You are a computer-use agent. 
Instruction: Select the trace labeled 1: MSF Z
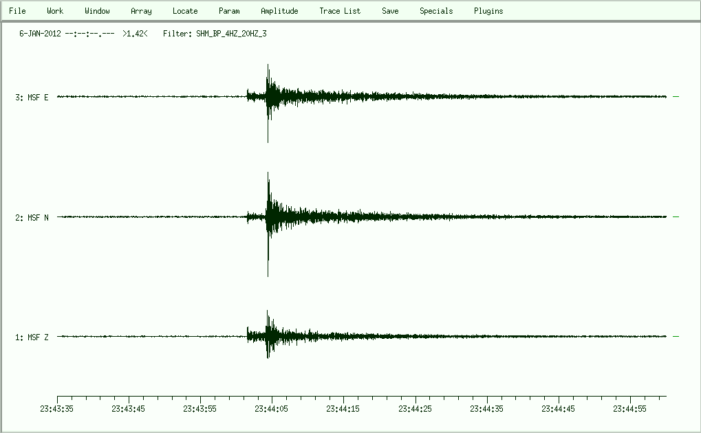click(x=32, y=337)
